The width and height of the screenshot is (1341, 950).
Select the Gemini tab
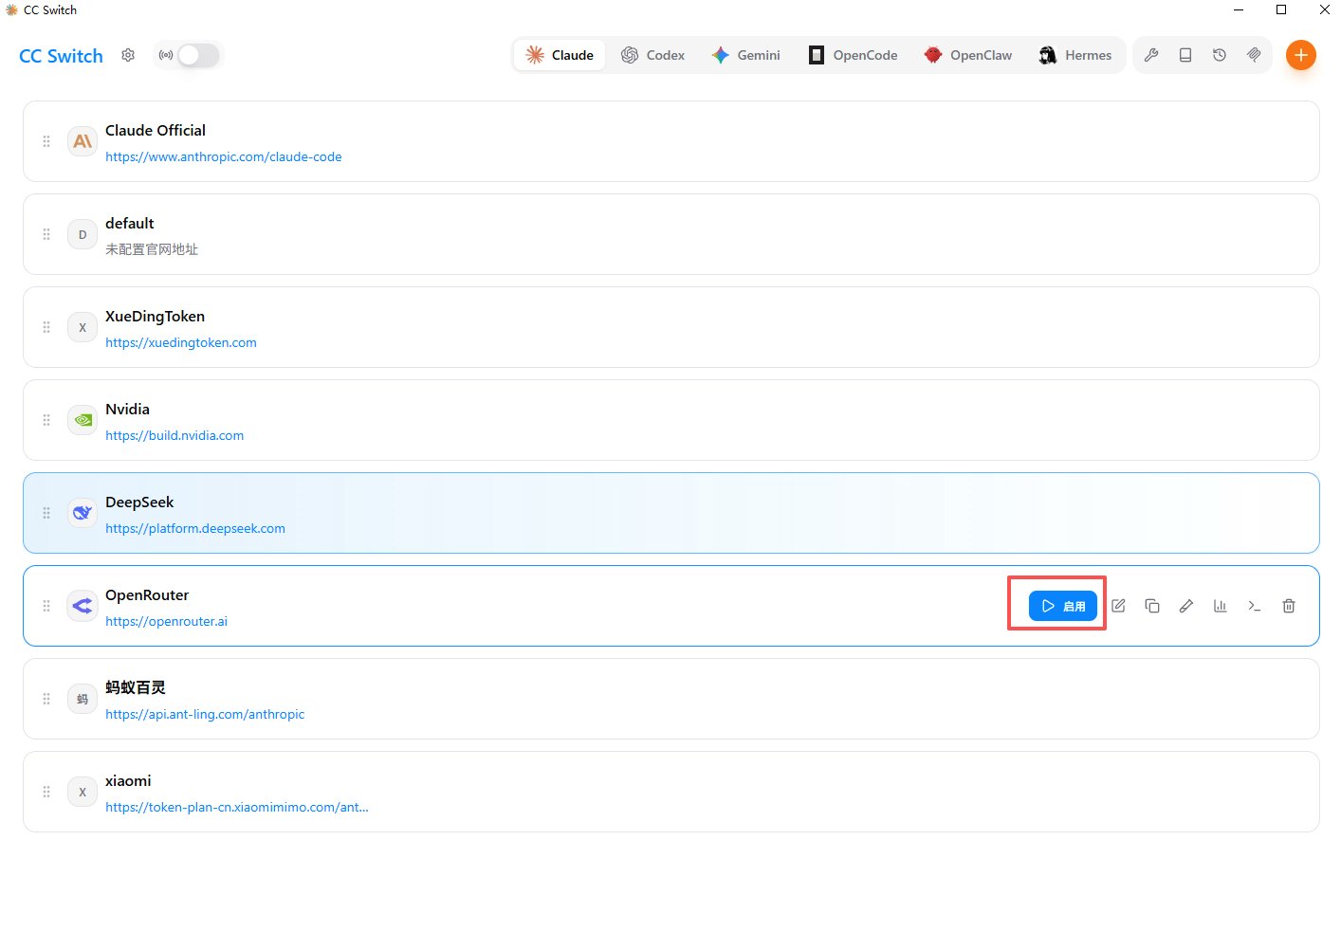[x=746, y=55]
